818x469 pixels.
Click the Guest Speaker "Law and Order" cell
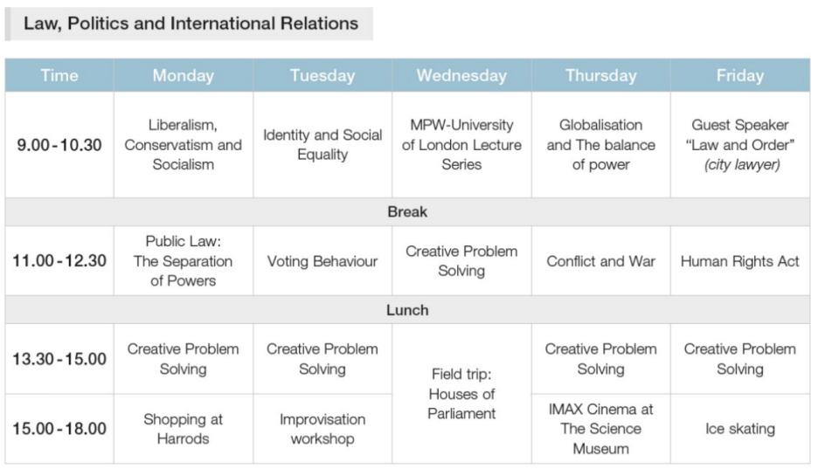739,144
